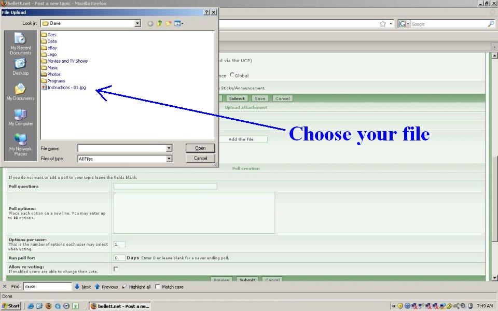Click the Poll question input field
Image resolution: width=498 pixels, height=311 pixels.
[x=165, y=186]
